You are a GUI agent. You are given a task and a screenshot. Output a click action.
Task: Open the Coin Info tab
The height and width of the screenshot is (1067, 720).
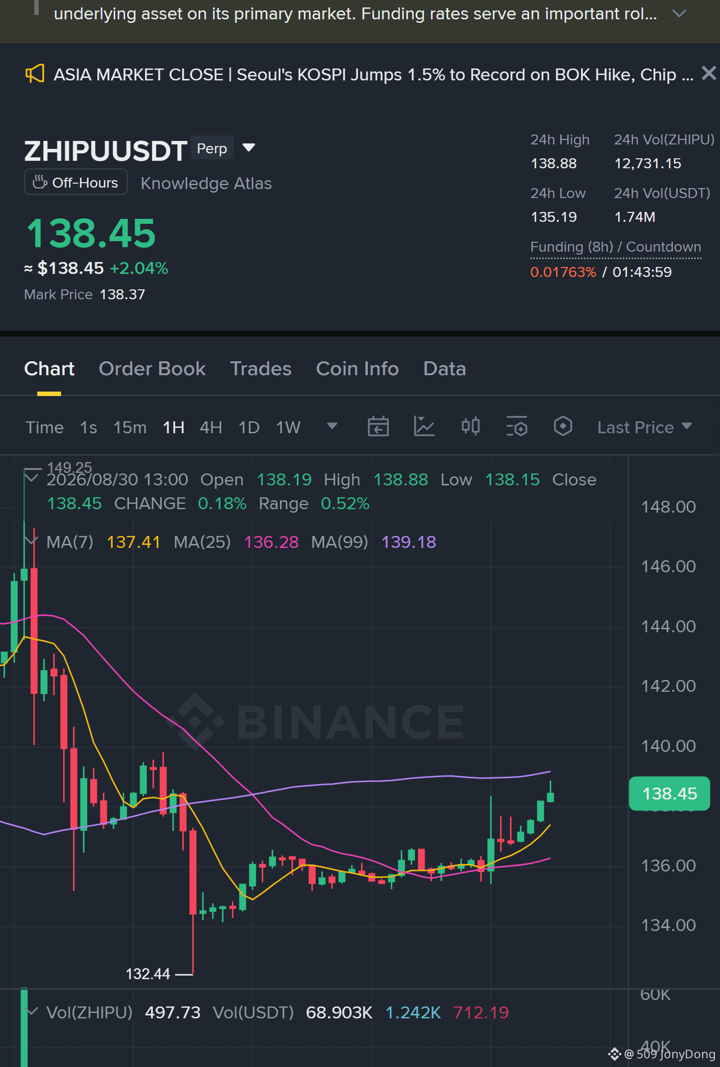pos(358,369)
